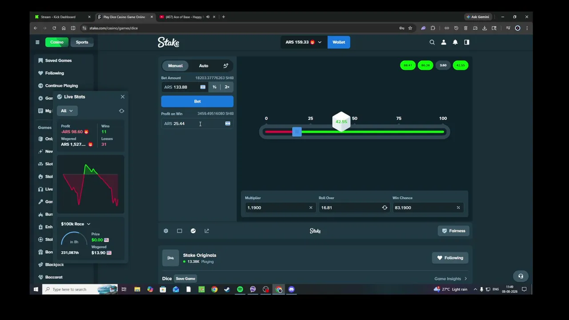
Task: Toggle the right sidebar panel icon
Action: tap(467, 42)
